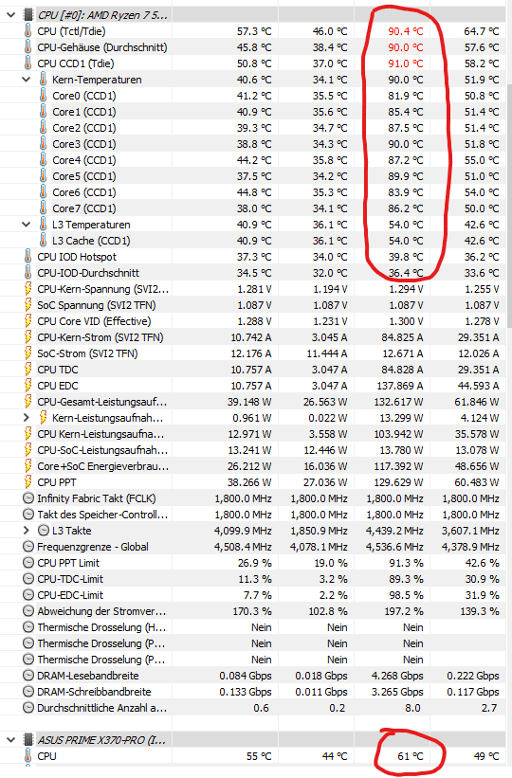
Task: Click the thermometer icon of CPU-IOD-Durchschnitt
Action: (27, 273)
